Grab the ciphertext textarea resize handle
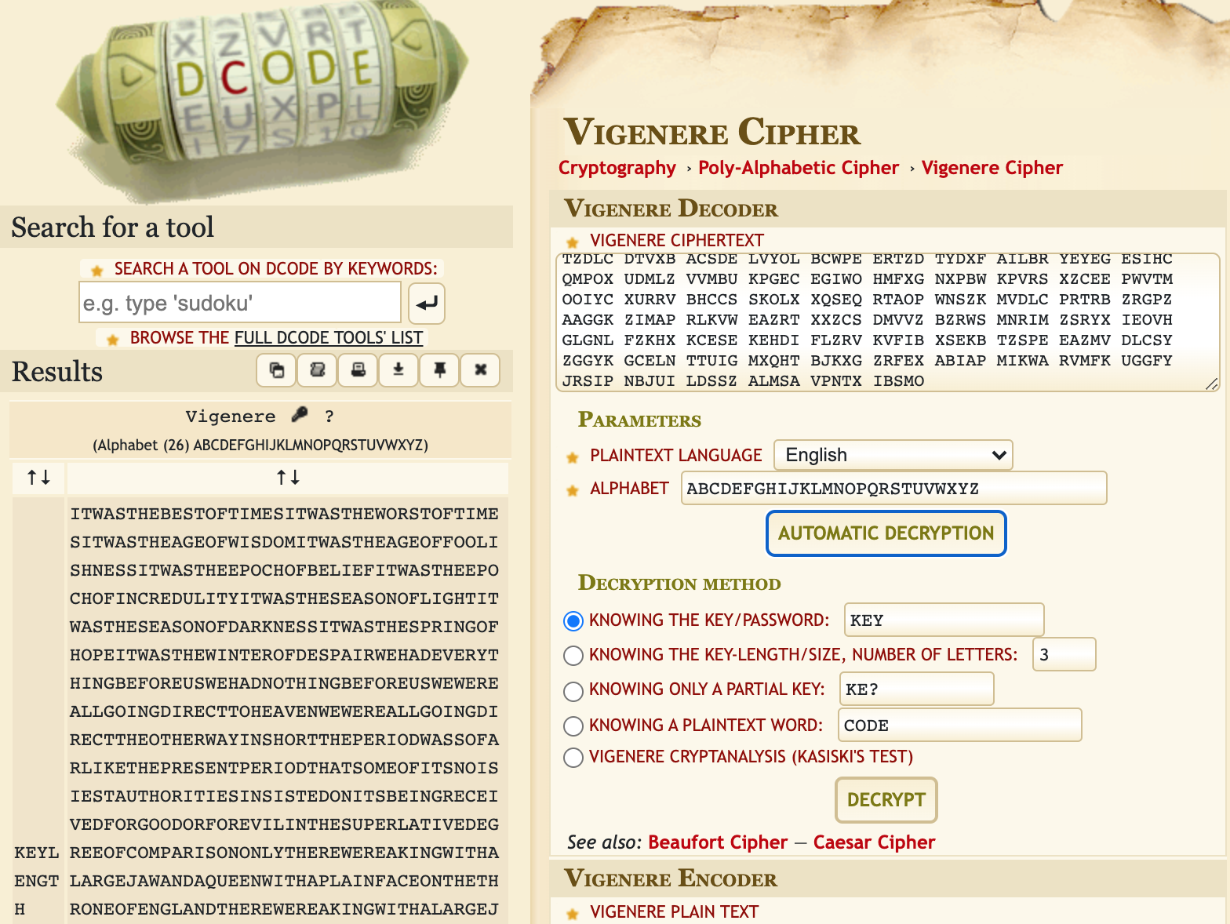1230x924 pixels. (1212, 384)
